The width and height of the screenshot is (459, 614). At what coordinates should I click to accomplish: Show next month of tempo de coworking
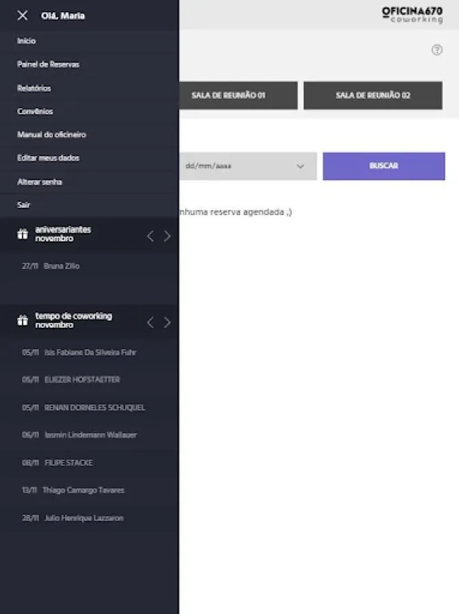[167, 322]
